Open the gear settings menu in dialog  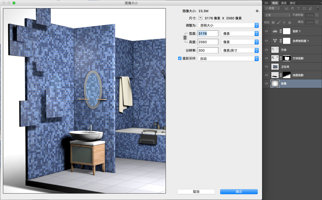(x=257, y=11)
